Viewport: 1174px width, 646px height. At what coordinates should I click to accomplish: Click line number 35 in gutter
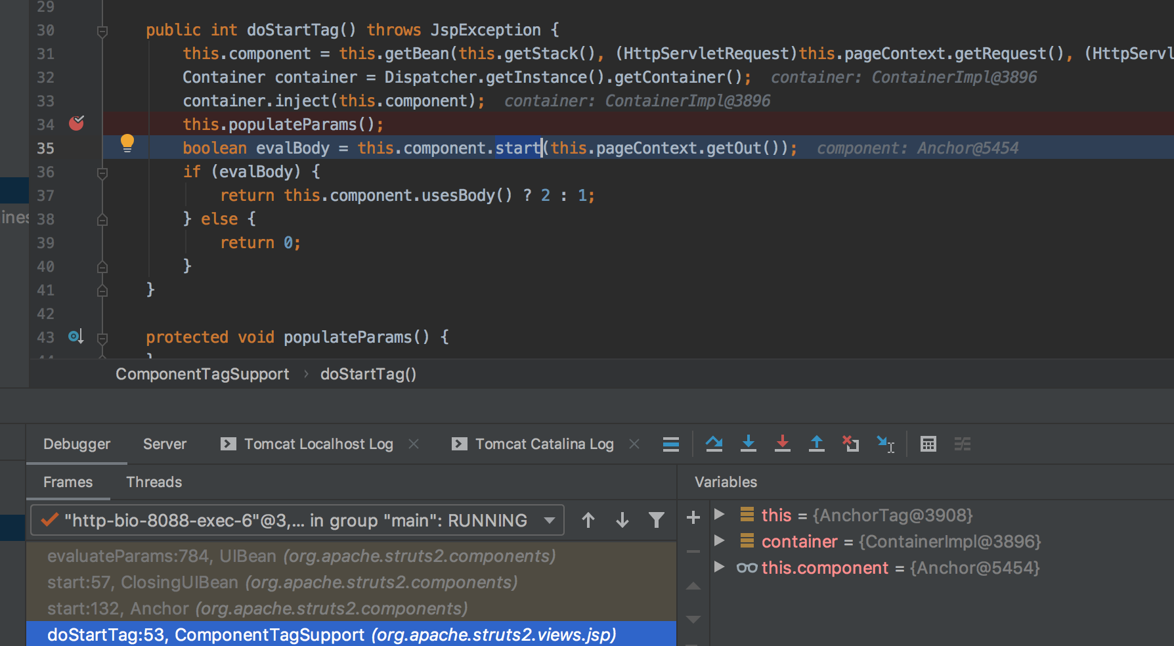pos(45,148)
